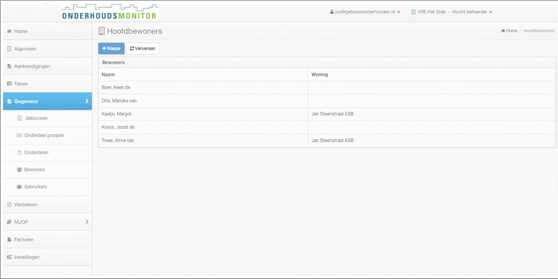Click the Taken list icon
This screenshot has height=279, width=558.
point(9,84)
